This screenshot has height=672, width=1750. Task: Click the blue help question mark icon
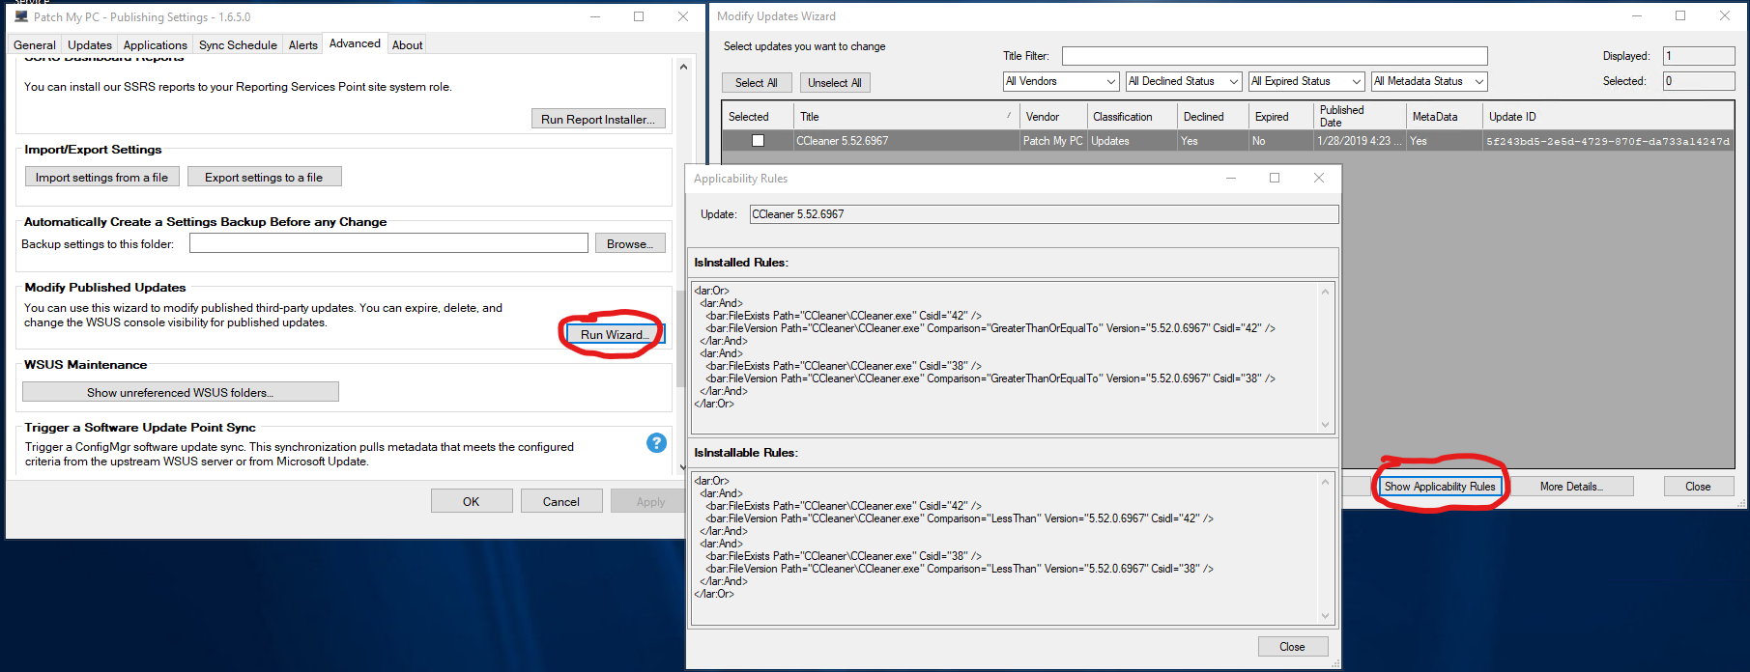(656, 442)
